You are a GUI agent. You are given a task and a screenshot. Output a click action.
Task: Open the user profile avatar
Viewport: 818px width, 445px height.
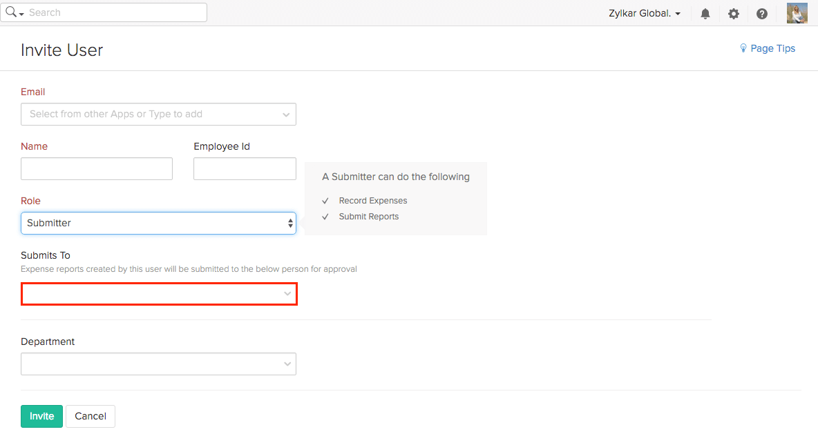click(x=797, y=14)
